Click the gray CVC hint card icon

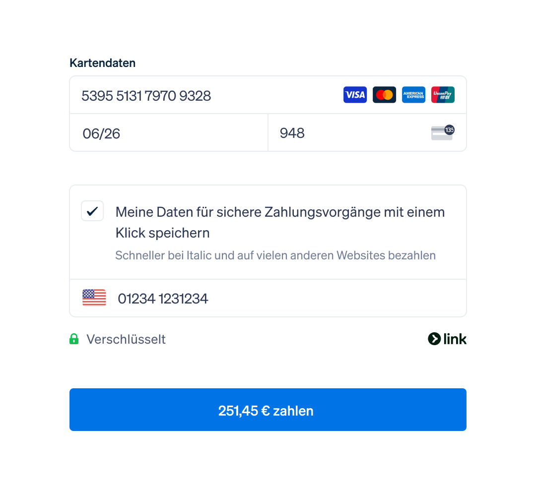442,133
